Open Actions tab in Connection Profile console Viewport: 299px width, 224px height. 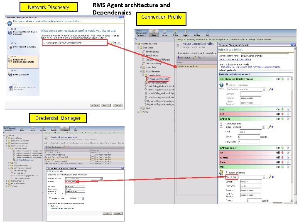[x=175, y=33]
